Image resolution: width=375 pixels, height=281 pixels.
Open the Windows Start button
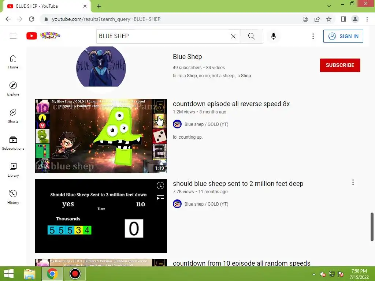pyautogui.click(x=9, y=274)
